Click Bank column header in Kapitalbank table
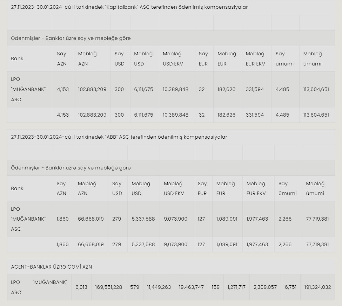 [17, 58]
